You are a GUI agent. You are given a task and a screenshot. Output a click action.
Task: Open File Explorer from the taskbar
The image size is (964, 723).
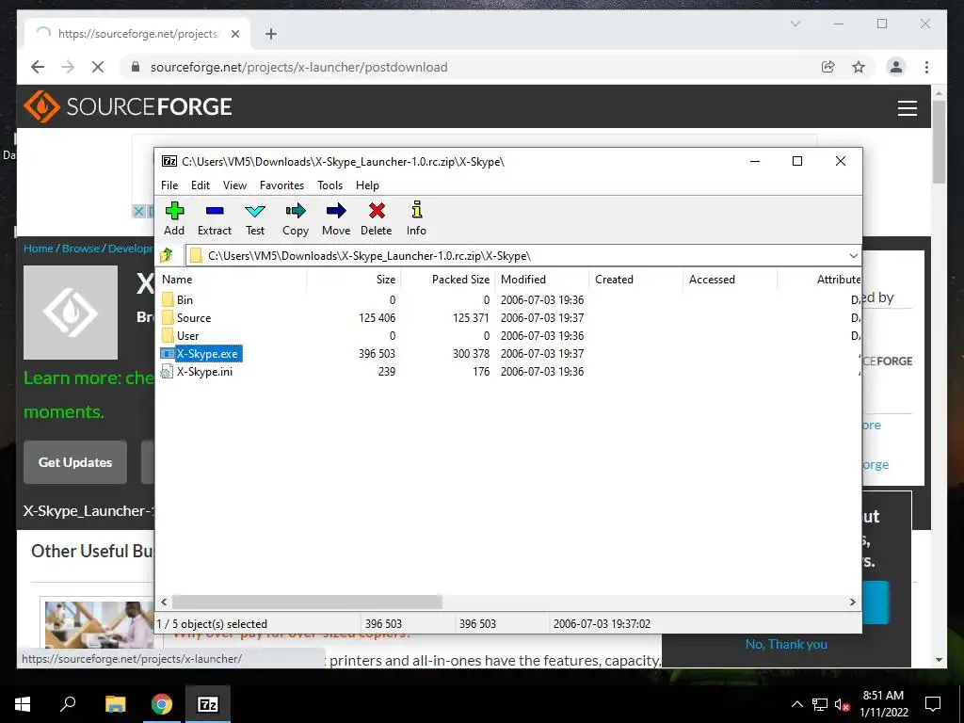(x=115, y=704)
